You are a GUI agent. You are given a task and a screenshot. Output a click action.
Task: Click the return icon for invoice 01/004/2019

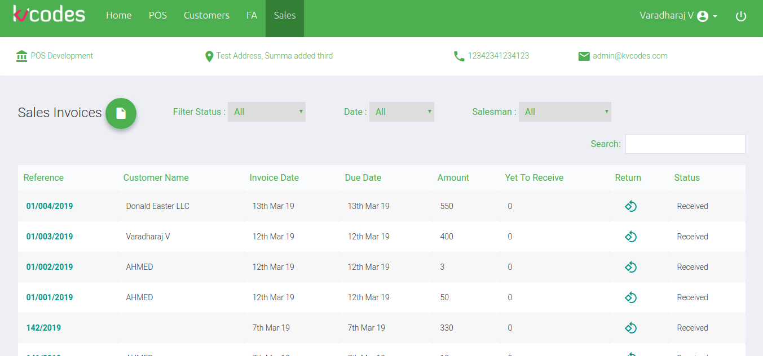click(x=630, y=206)
